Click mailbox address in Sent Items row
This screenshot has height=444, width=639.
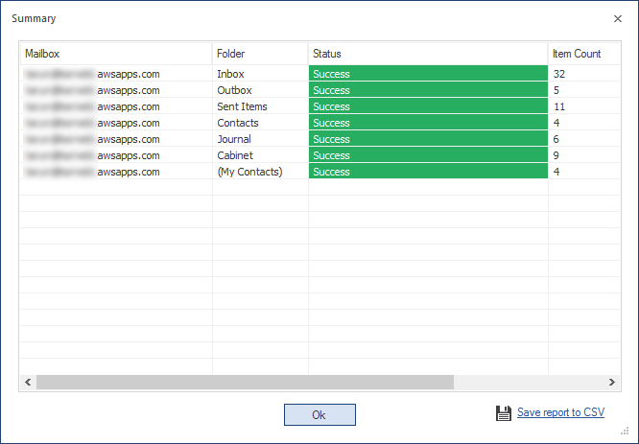click(x=116, y=106)
